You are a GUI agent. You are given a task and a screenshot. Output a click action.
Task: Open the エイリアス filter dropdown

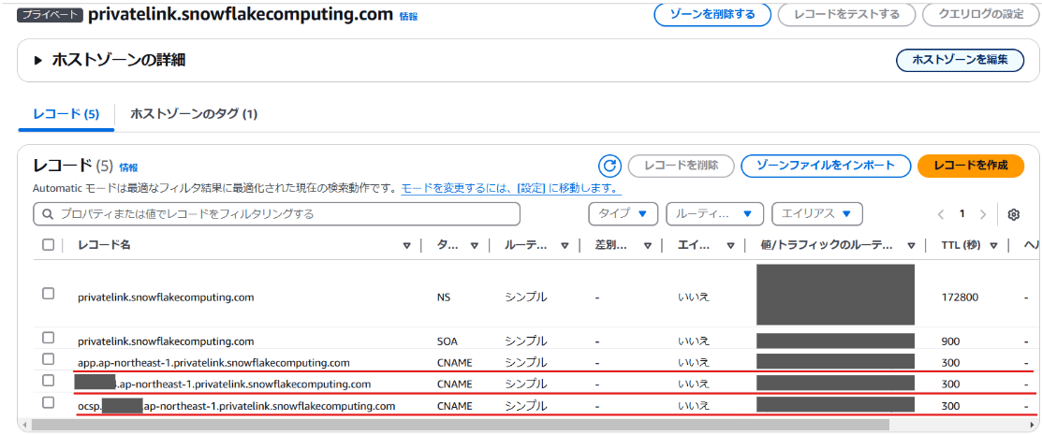(x=816, y=214)
